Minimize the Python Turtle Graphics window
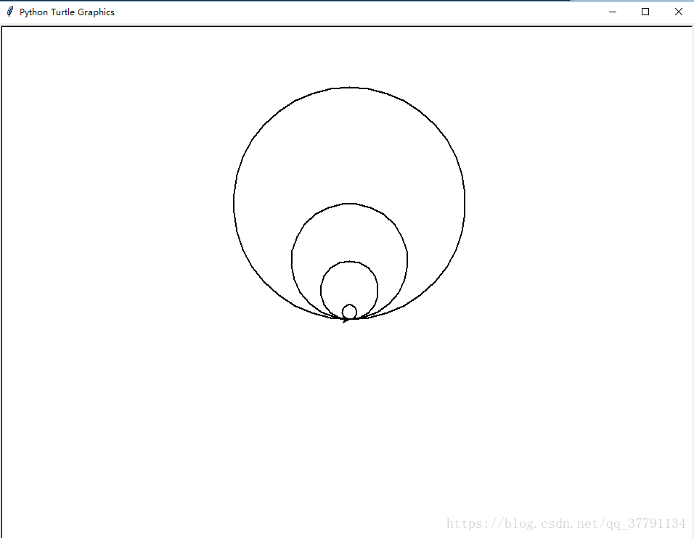 (x=613, y=12)
